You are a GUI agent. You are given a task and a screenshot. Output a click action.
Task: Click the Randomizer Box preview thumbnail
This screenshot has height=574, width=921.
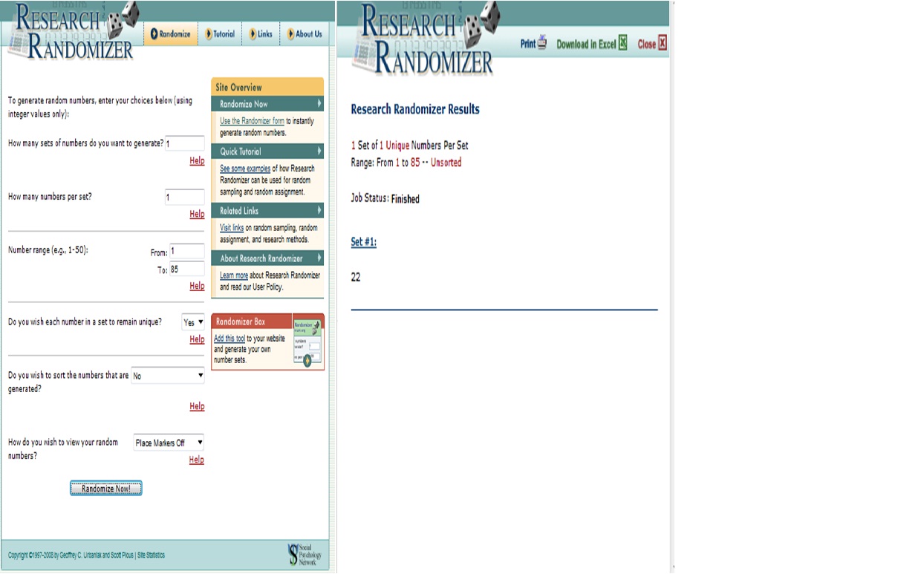click(x=307, y=344)
